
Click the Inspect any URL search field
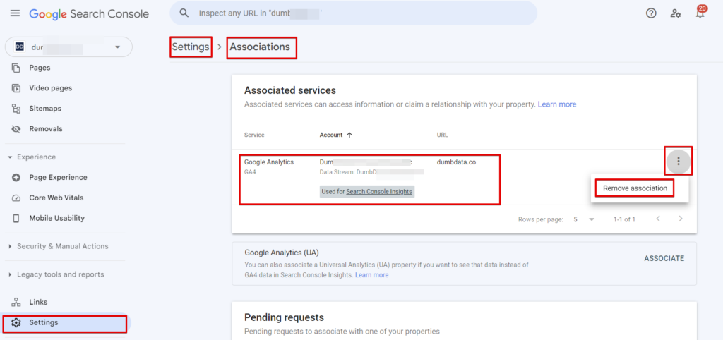point(353,13)
